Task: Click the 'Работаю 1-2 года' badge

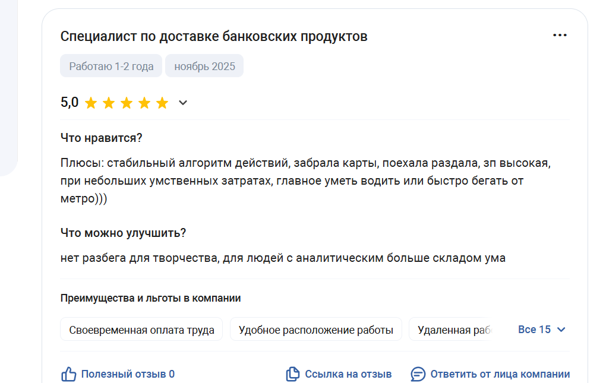Action: pos(111,67)
